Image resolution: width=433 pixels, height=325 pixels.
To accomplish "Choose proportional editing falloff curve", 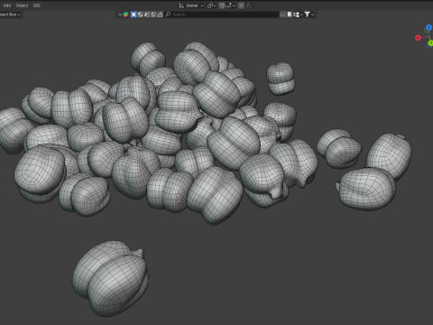I will (249, 5).
